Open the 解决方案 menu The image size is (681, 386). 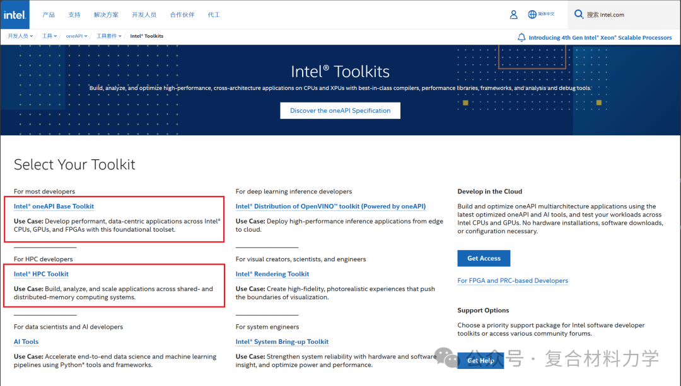click(x=106, y=14)
